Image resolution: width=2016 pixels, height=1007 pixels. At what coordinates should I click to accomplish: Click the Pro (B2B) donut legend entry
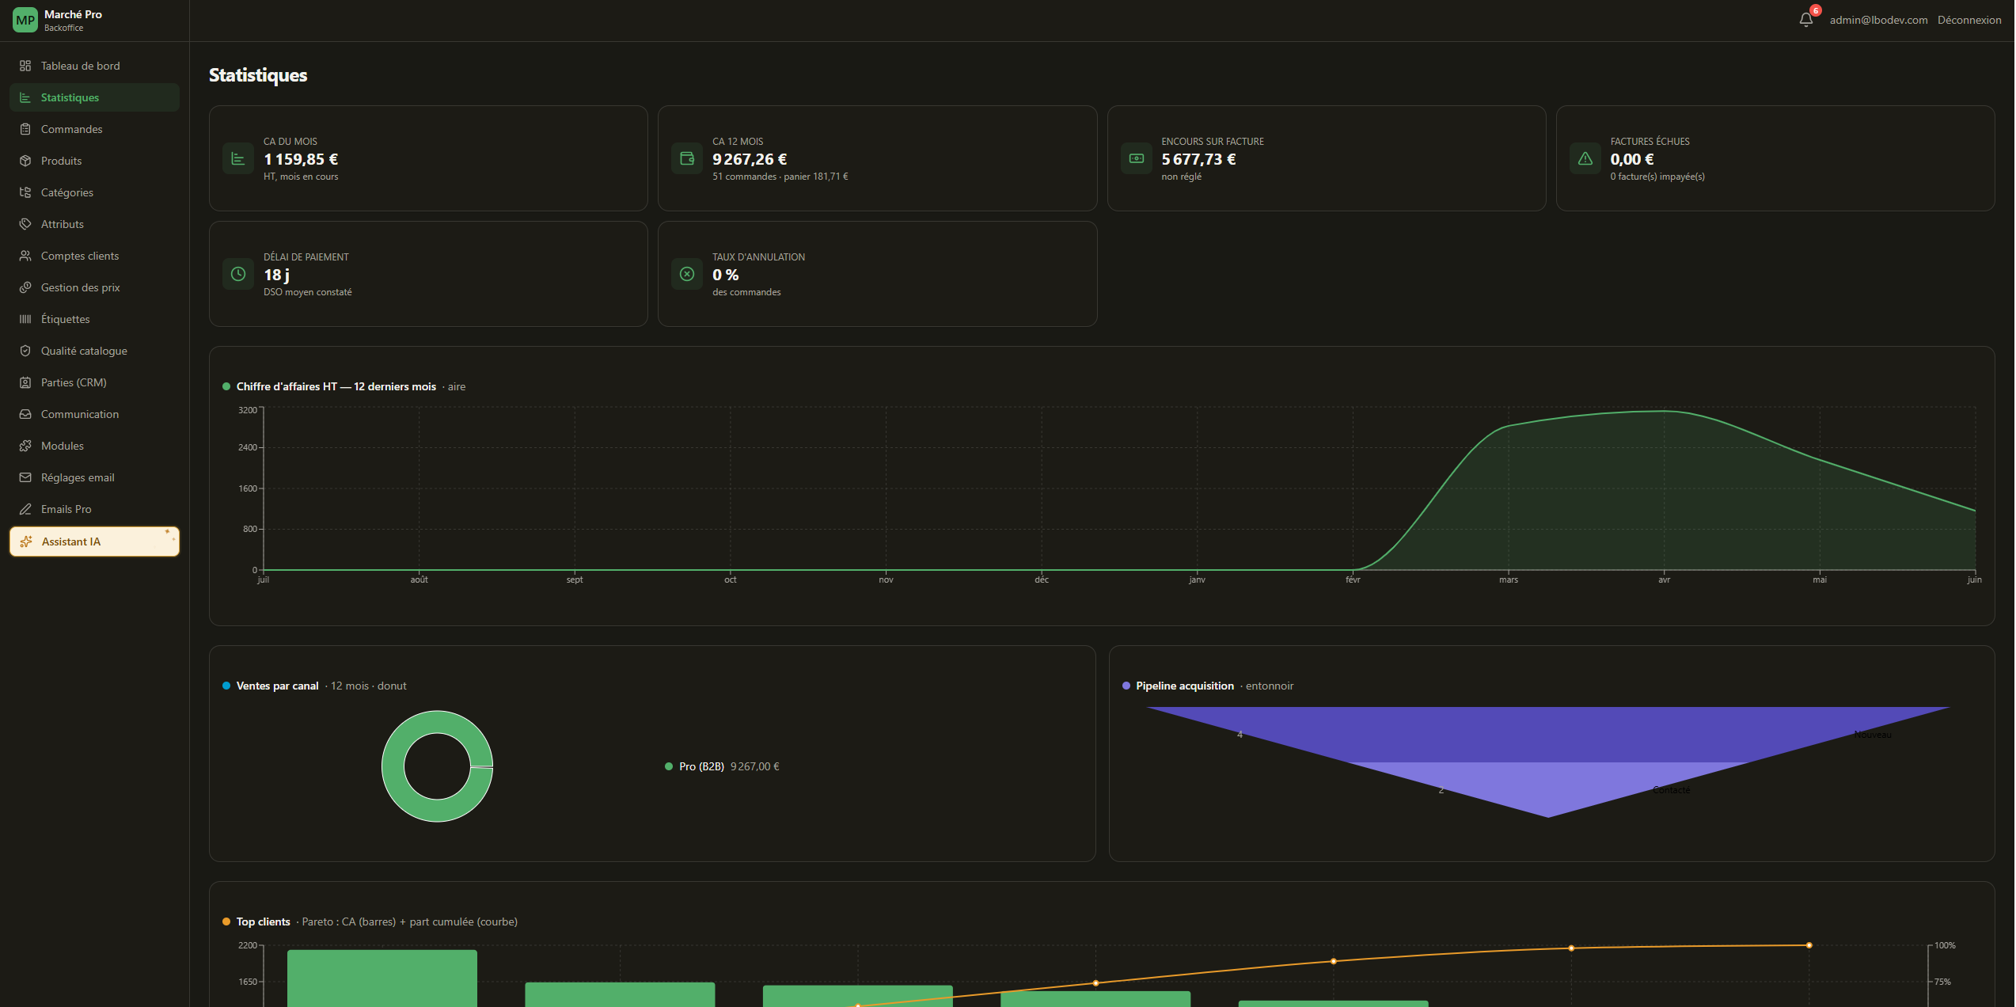722,766
